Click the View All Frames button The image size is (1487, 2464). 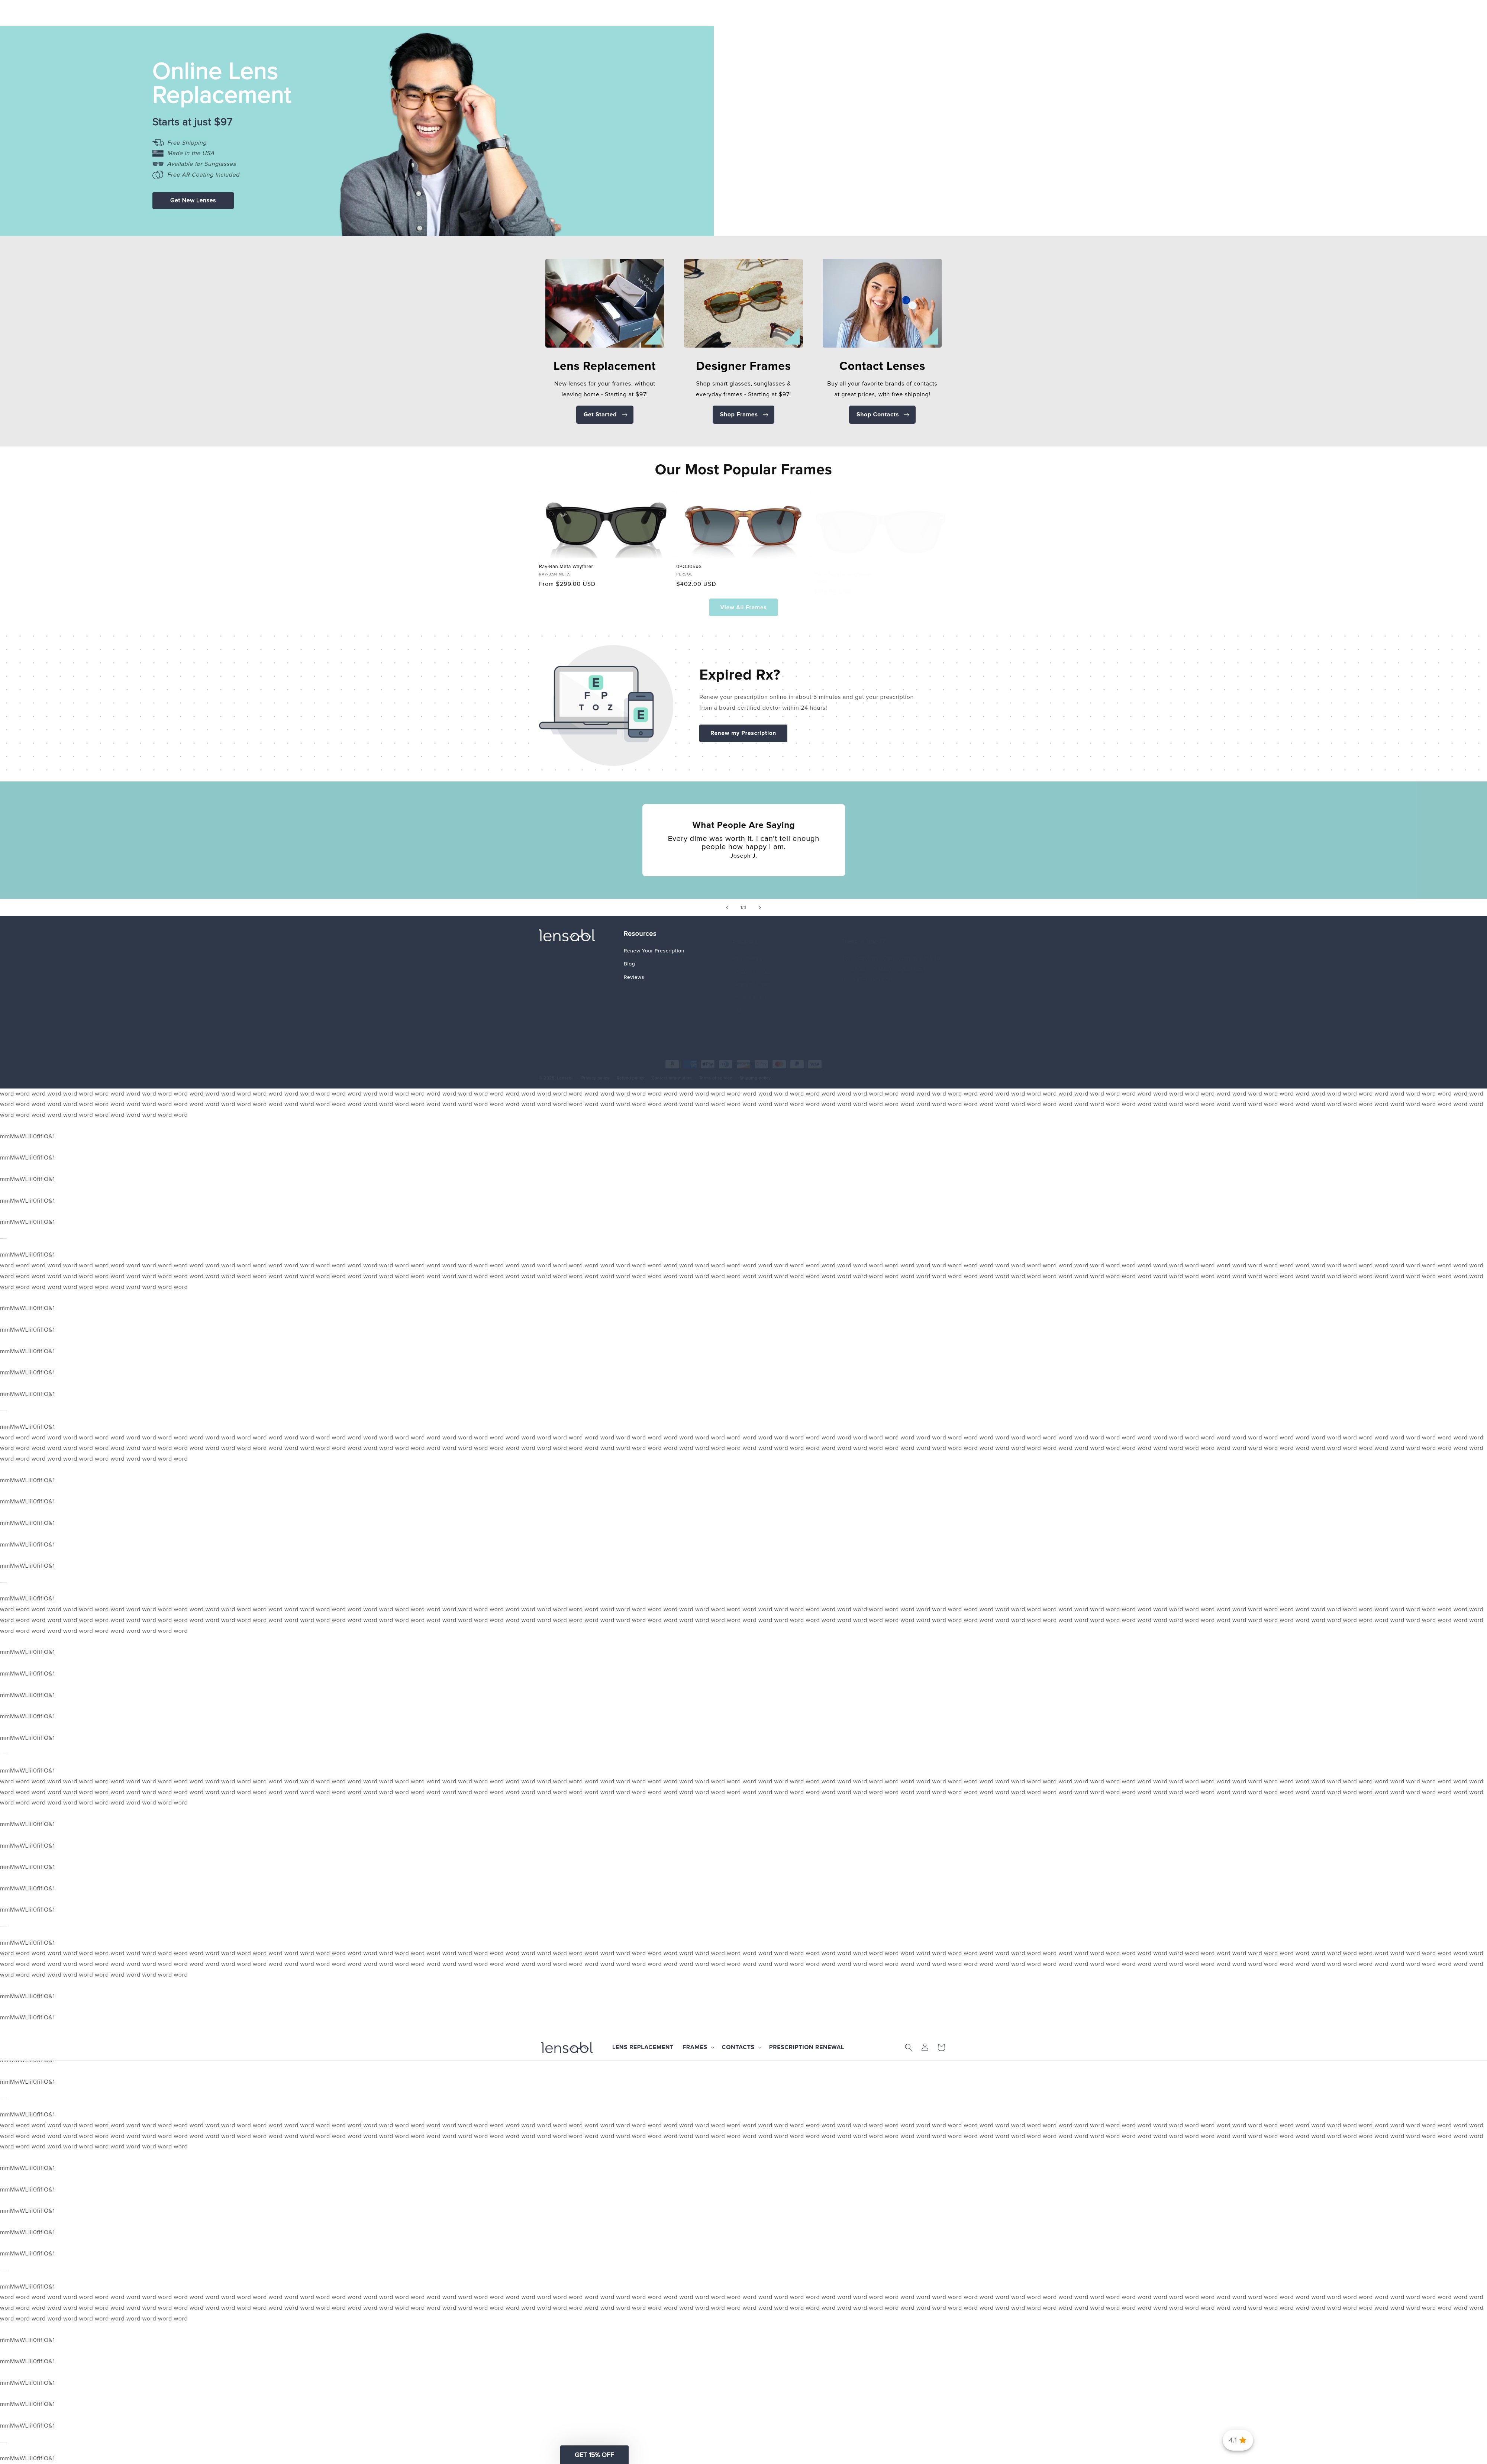point(743,607)
